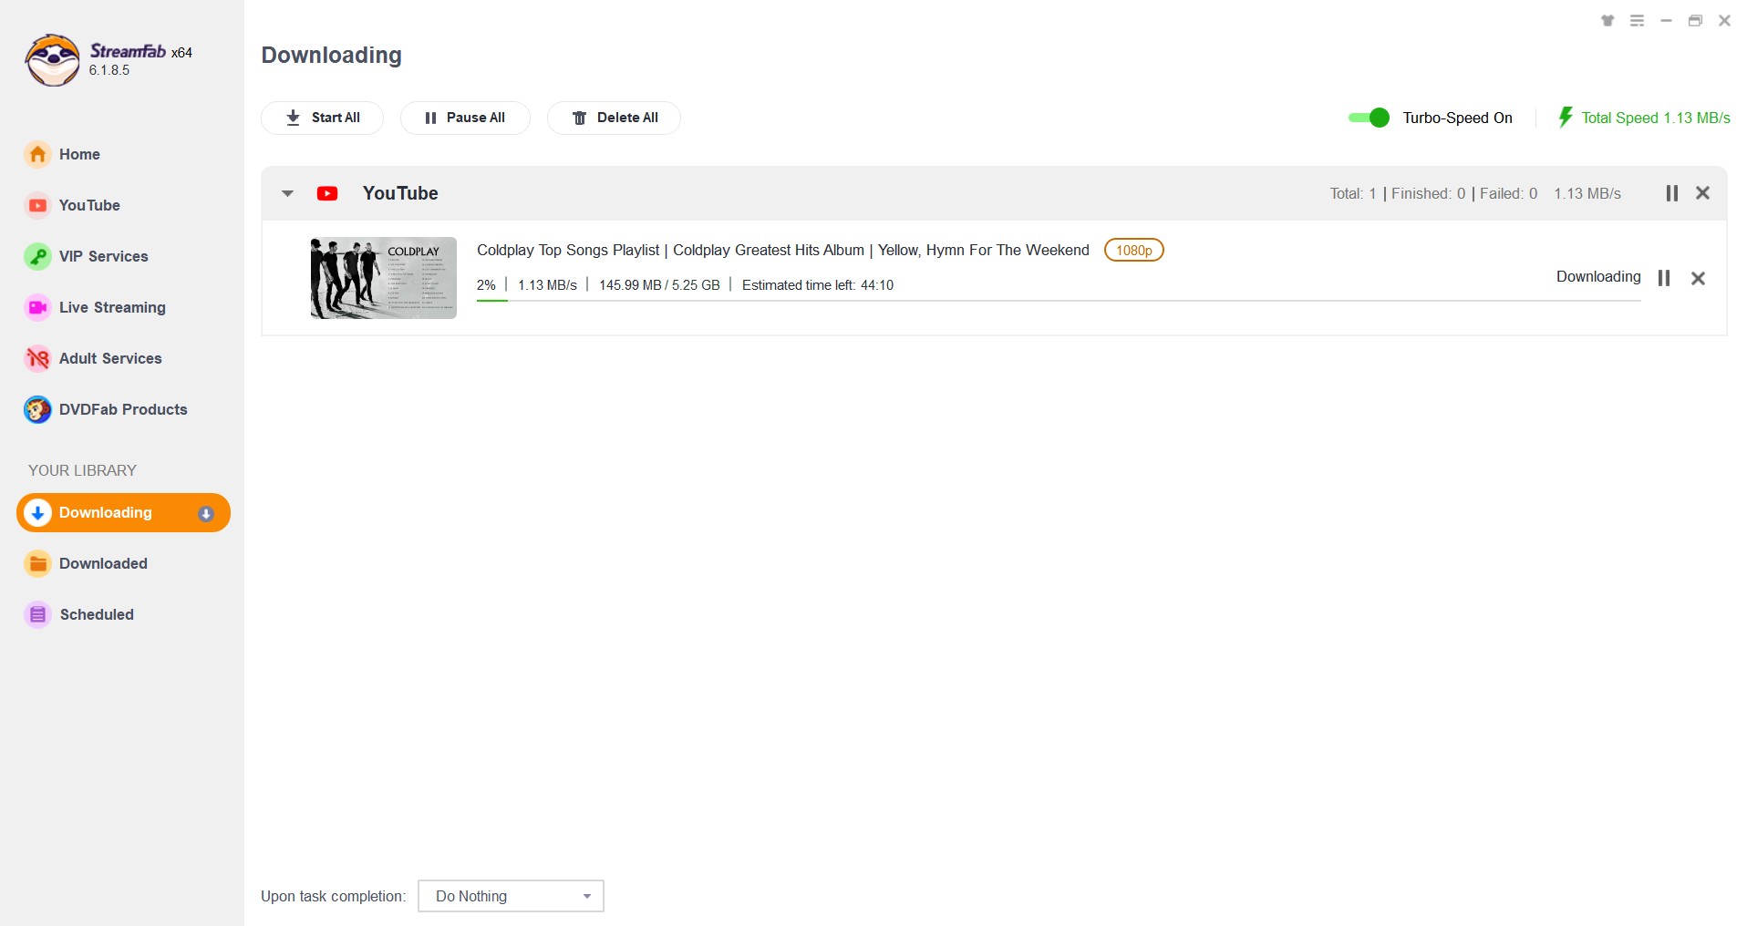Click the Downloading arrow icon in library

37,513
